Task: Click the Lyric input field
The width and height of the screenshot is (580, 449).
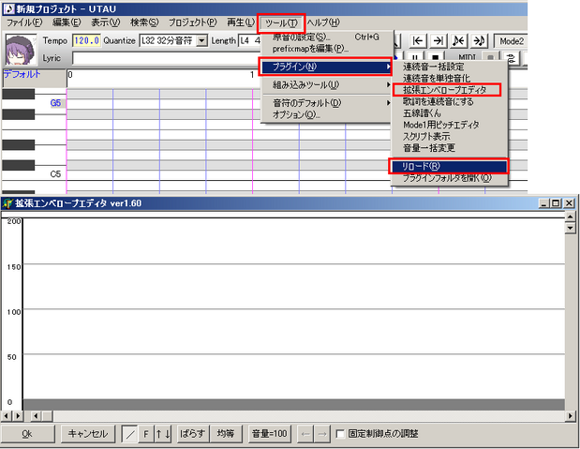Action: [167, 58]
